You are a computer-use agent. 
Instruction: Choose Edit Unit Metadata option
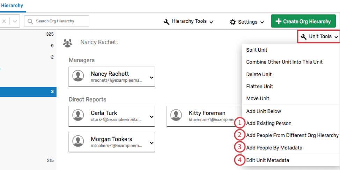267,160
